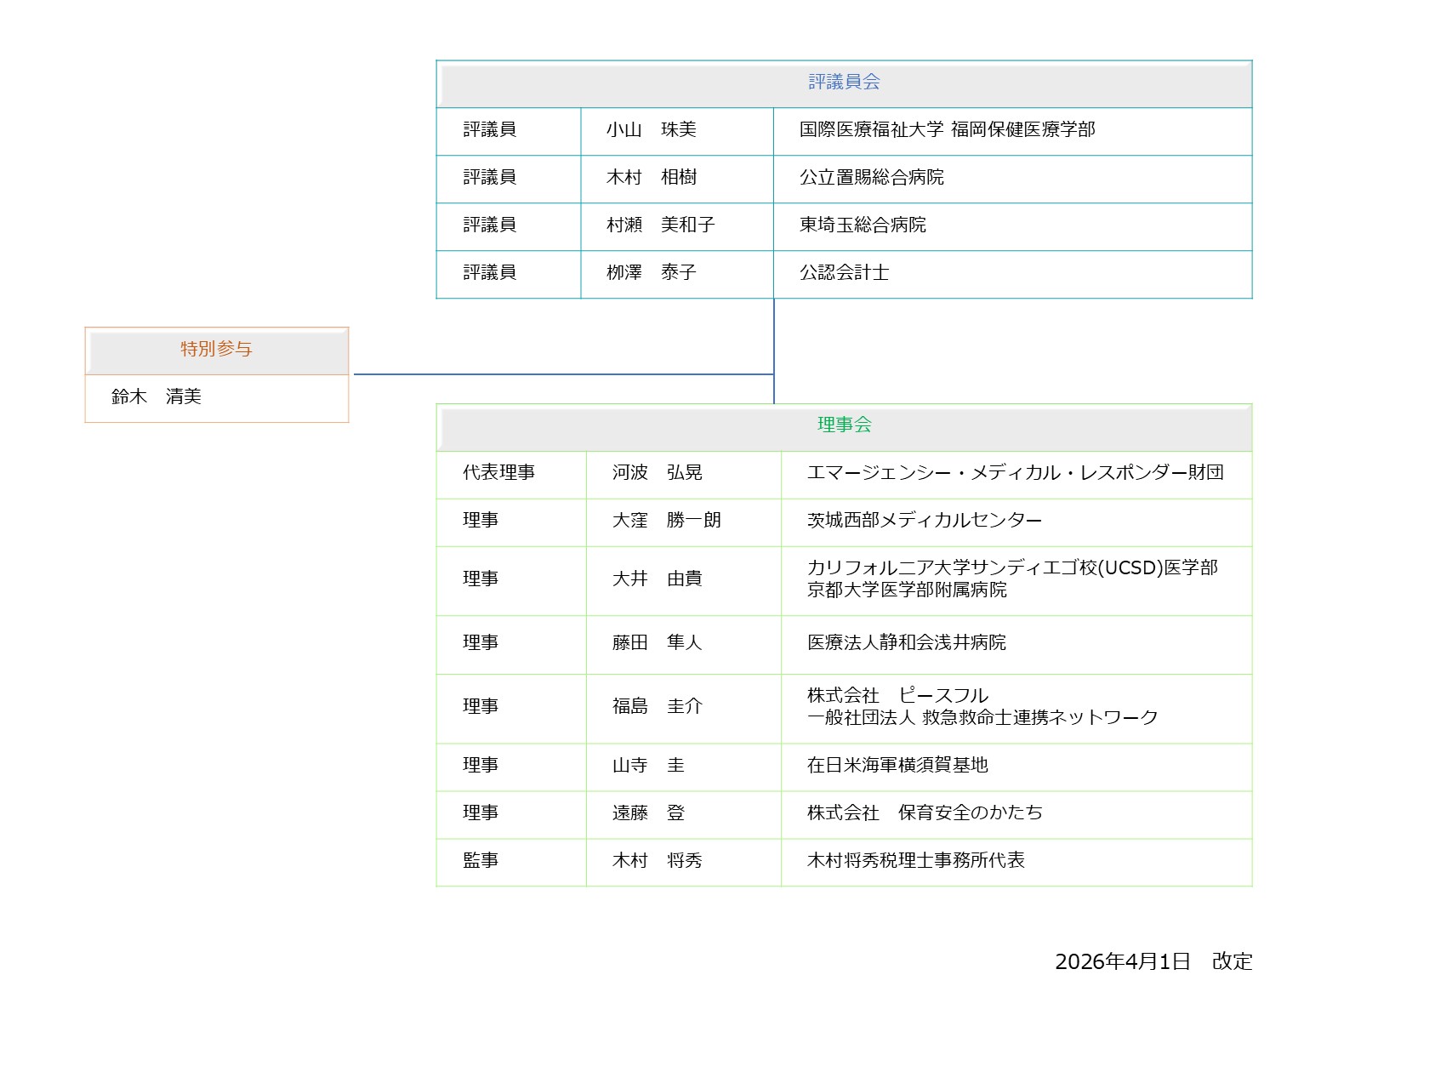
Task: Click the 国際医療福祉大学 affiliation cell
Action: click(x=947, y=130)
